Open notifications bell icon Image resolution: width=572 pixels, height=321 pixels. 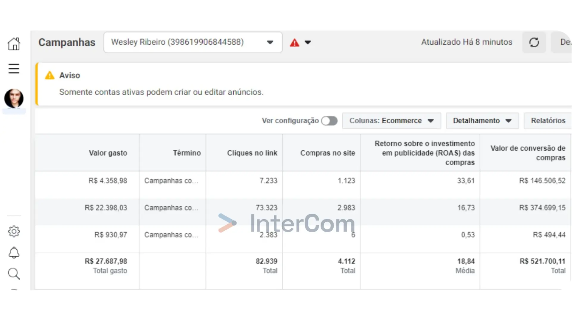pos(14,253)
